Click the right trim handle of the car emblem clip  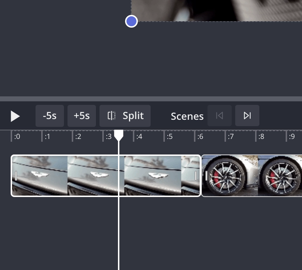196,175
